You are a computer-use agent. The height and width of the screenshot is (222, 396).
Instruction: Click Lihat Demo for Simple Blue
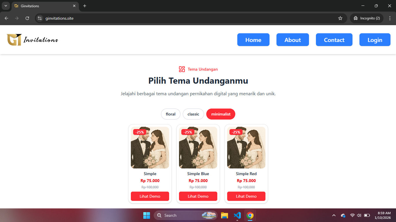(x=198, y=196)
